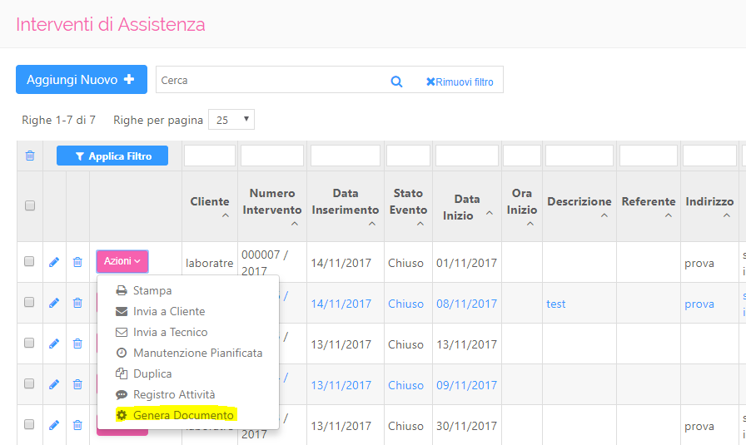Screen dimensions: 746x445
Task: Click the 09/11/2017 date cell
Action: click(467, 385)
